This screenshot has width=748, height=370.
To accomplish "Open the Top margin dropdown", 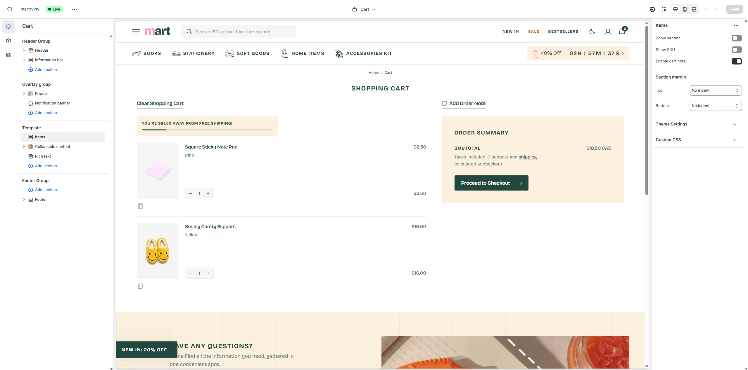I will pos(715,90).
